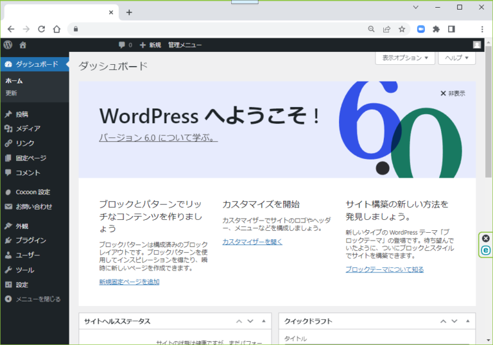This screenshot has width=493, height=345.
Task: Open comments bubble in admin bar
Action: 125,45
